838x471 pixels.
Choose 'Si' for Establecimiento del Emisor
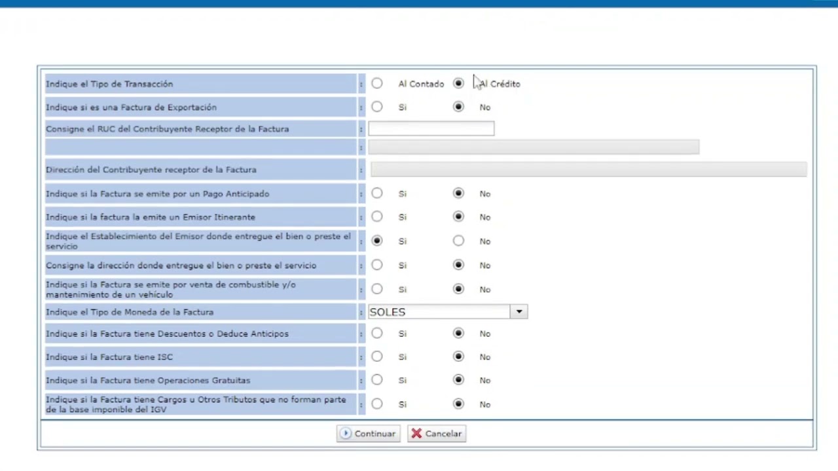click(x=377, y=241)
